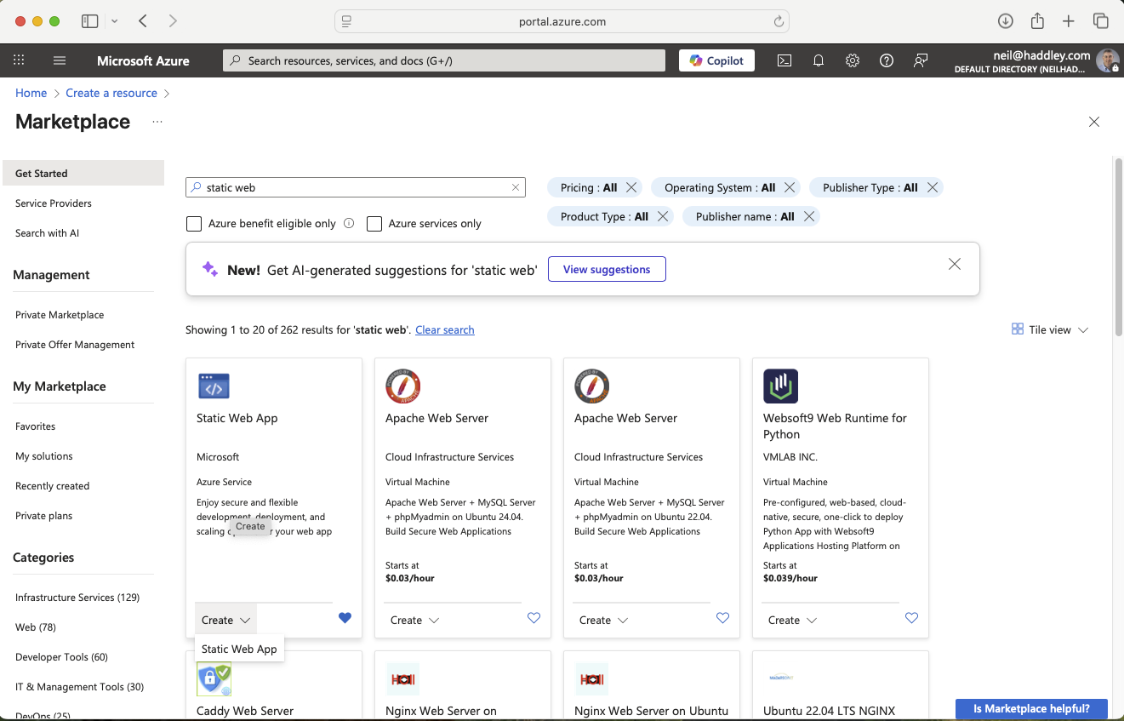Expand the Create dropdown on Apache Web Server
Image resolution: width=1124 pixels, height=721 pixels.
[x=414, y=620]
